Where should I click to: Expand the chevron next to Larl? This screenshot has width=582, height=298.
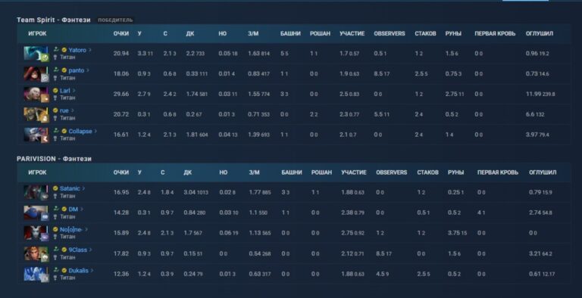point(74,91)
